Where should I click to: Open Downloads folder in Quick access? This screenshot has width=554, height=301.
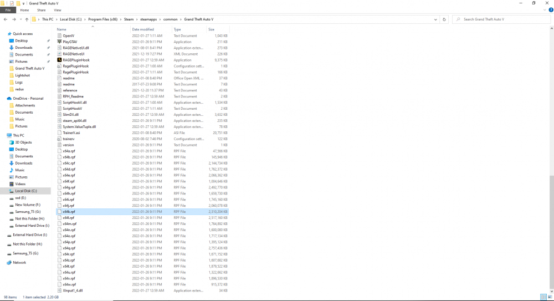coord(23,48)
